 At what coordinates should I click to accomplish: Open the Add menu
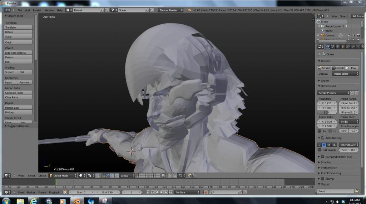(x=27, y=10)
